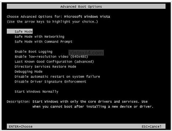
Task: Pick Enable Boot Logging option
Action: point(34,52)
